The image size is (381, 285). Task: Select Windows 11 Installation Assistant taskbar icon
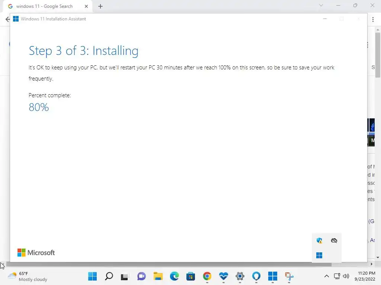coord(273,276)
